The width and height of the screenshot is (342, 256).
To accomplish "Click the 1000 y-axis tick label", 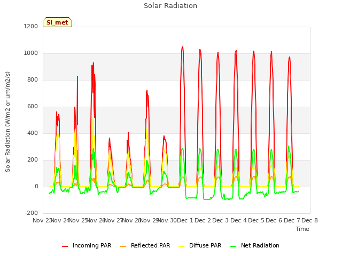I will 31,53.
